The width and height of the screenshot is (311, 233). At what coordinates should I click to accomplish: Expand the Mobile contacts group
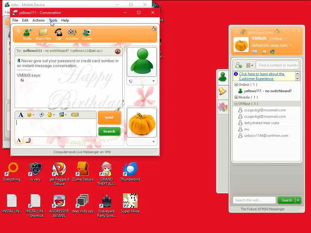pos(236,97)
